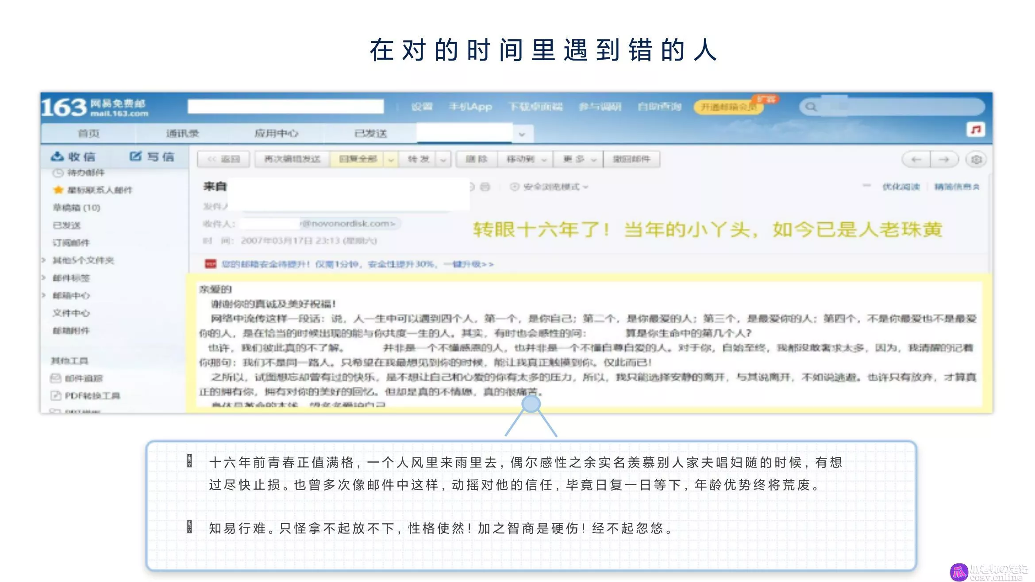
Task: Click the red security notice icon
Action: (211, 264)
